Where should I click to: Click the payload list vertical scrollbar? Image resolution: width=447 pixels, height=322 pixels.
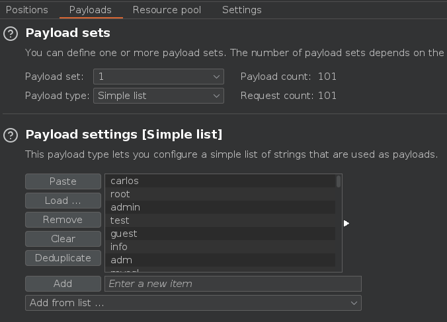pos(339,182)
